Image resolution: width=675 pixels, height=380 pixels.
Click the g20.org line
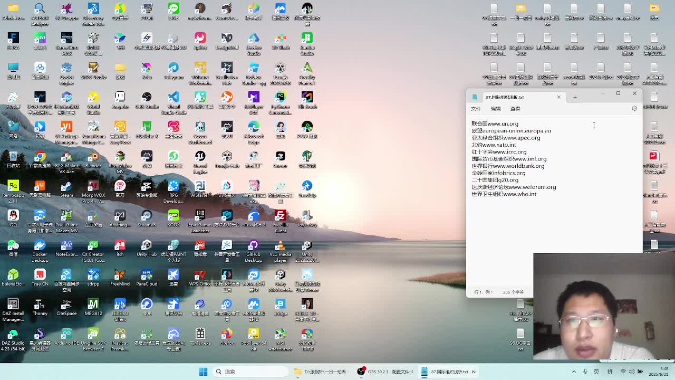coord(495,180)
